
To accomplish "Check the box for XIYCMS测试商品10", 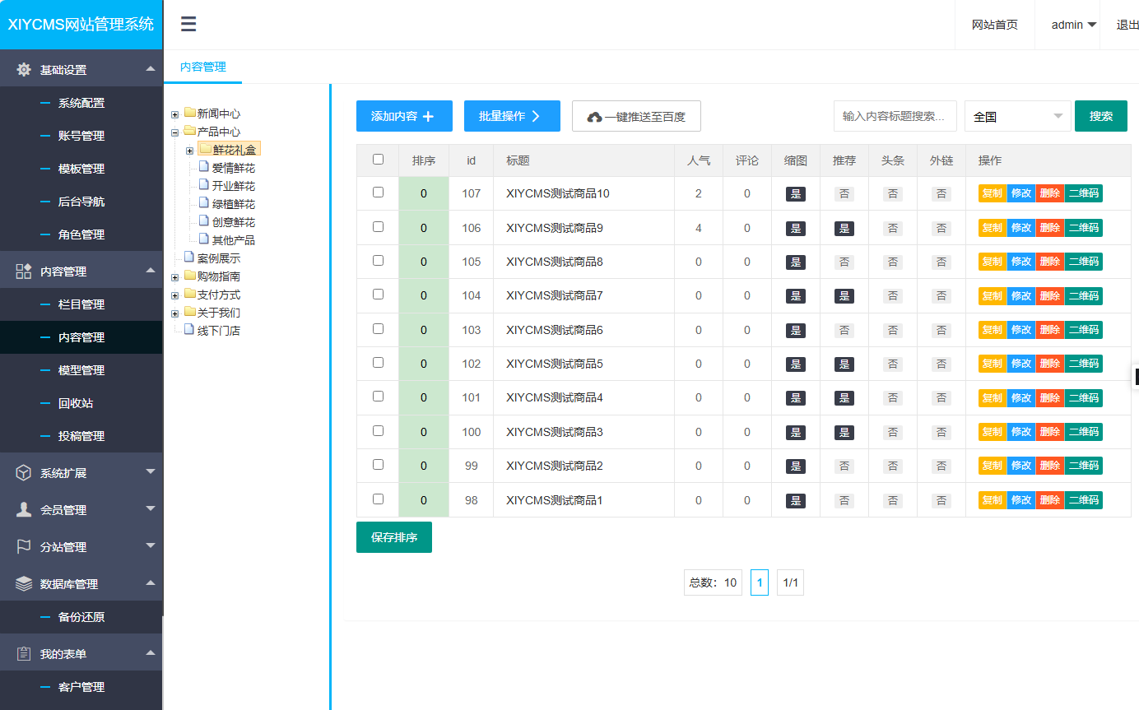I will pos(378,193).
